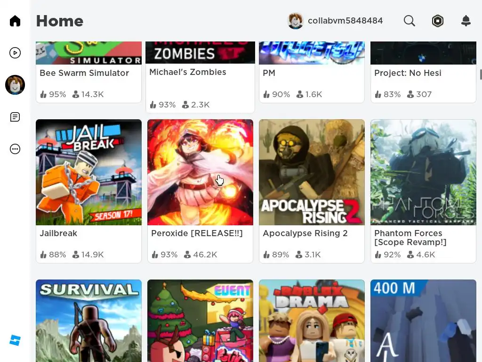Click the PM game title
Image resolution: width=482 pixels, height=362 pixels.
pyautogui.click(x=269, y=73)
